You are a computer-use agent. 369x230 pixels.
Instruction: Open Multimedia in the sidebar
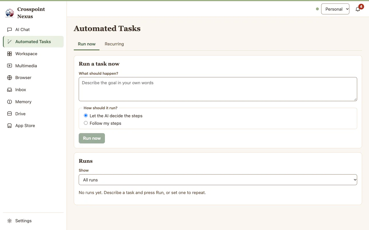click(33, 66)
